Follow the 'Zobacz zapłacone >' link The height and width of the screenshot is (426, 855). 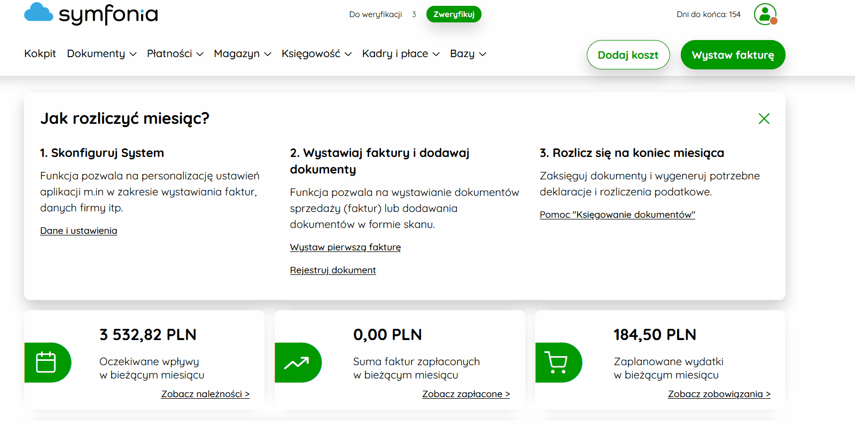point(466,394)
